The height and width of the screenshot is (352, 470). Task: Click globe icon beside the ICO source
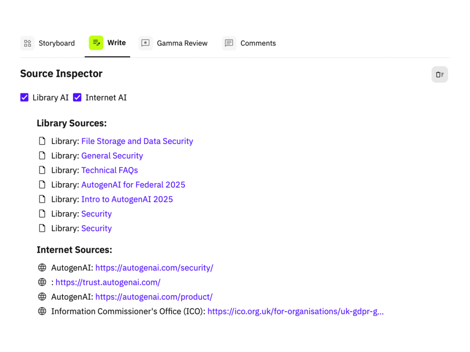pos(42,311)
